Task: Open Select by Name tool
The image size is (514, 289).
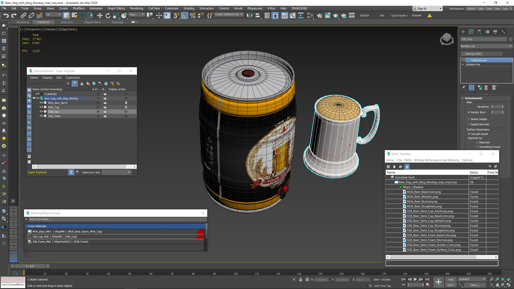Action: tap(74, 16)
